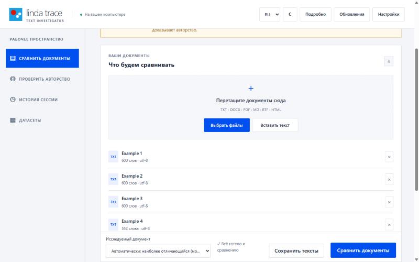Viewport: 419px width, 262px height.
Task: Remove Example 4 with its X button
Action: coord(389,225)
